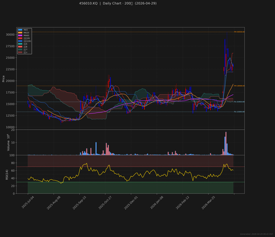Click the 2025-Dec-01 date label
This screenshot has width=275, height=237.
tap(131, 202)
